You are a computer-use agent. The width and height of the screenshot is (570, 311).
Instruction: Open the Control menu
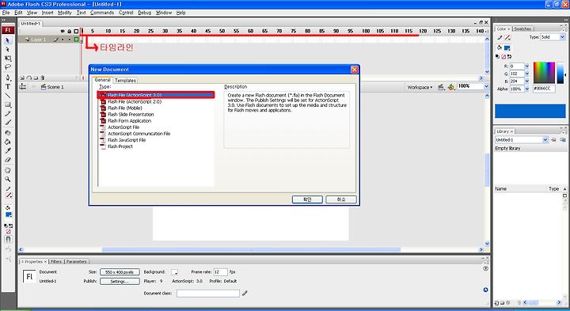pos(126,13)
